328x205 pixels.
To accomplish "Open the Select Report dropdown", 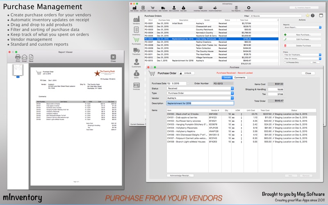I will (302, 27).
